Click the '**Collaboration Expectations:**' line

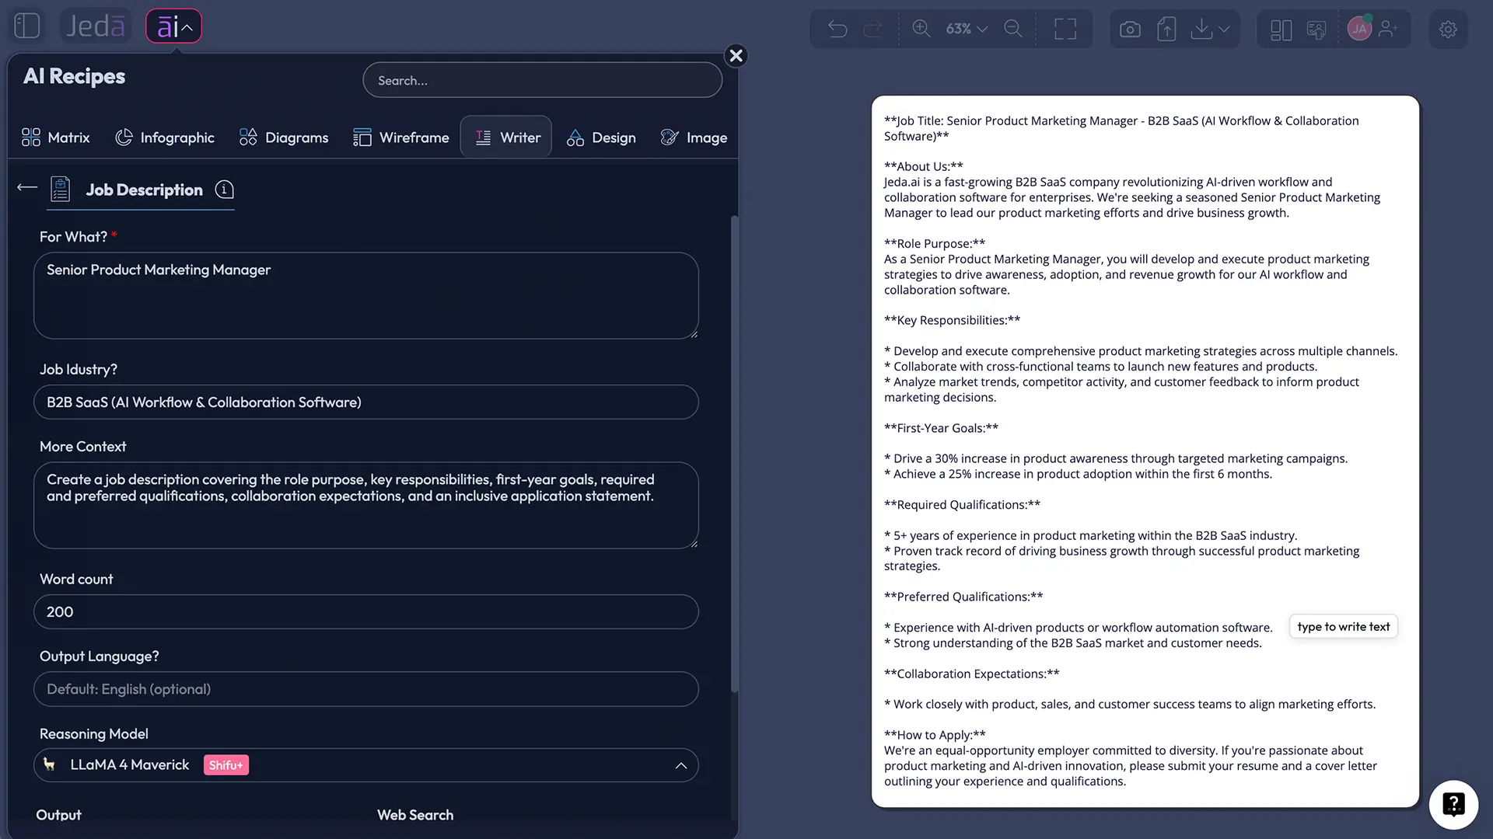pos(971,674)
